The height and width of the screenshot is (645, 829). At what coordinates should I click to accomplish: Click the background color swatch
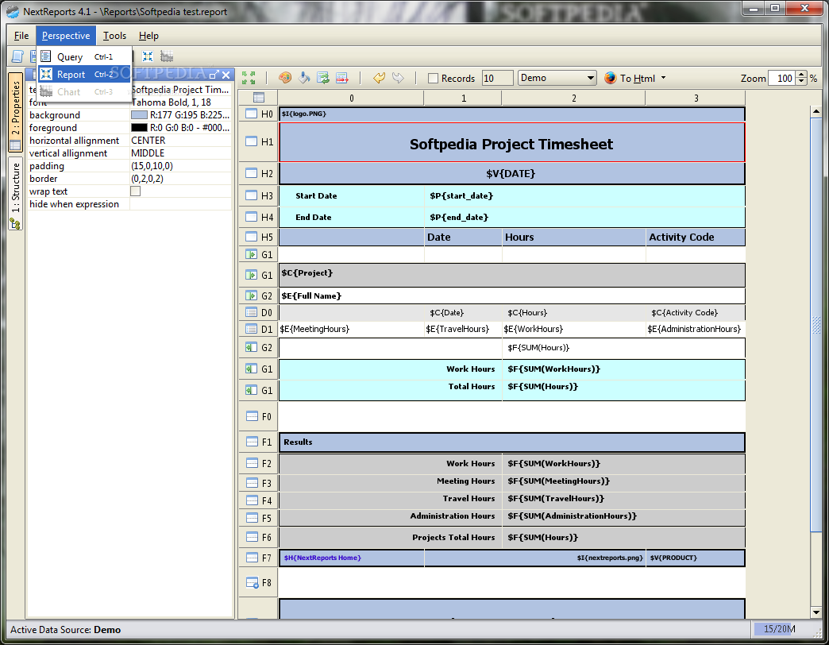139,114
